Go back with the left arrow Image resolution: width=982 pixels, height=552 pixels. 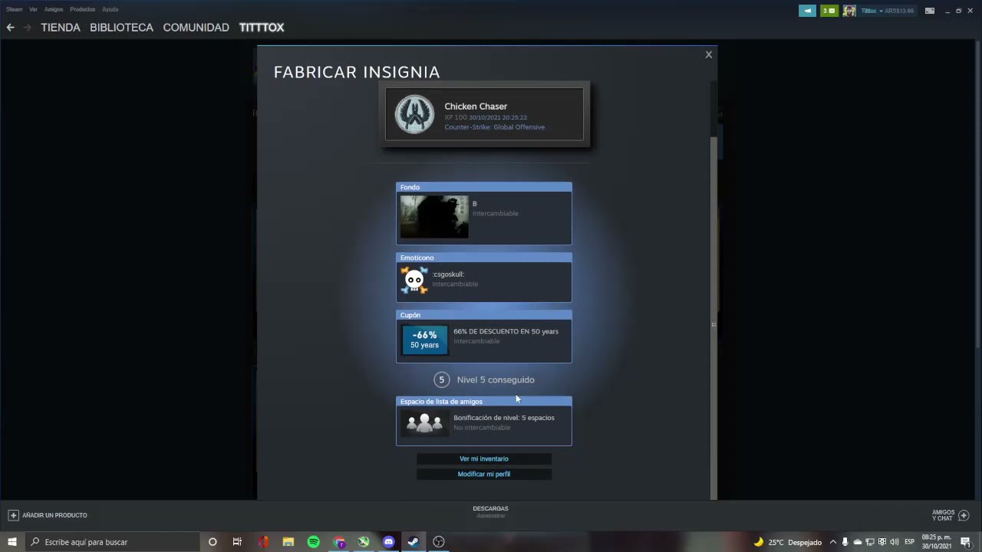point(11,28)
